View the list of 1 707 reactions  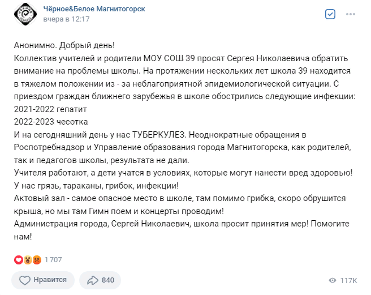tap(52, 260)
